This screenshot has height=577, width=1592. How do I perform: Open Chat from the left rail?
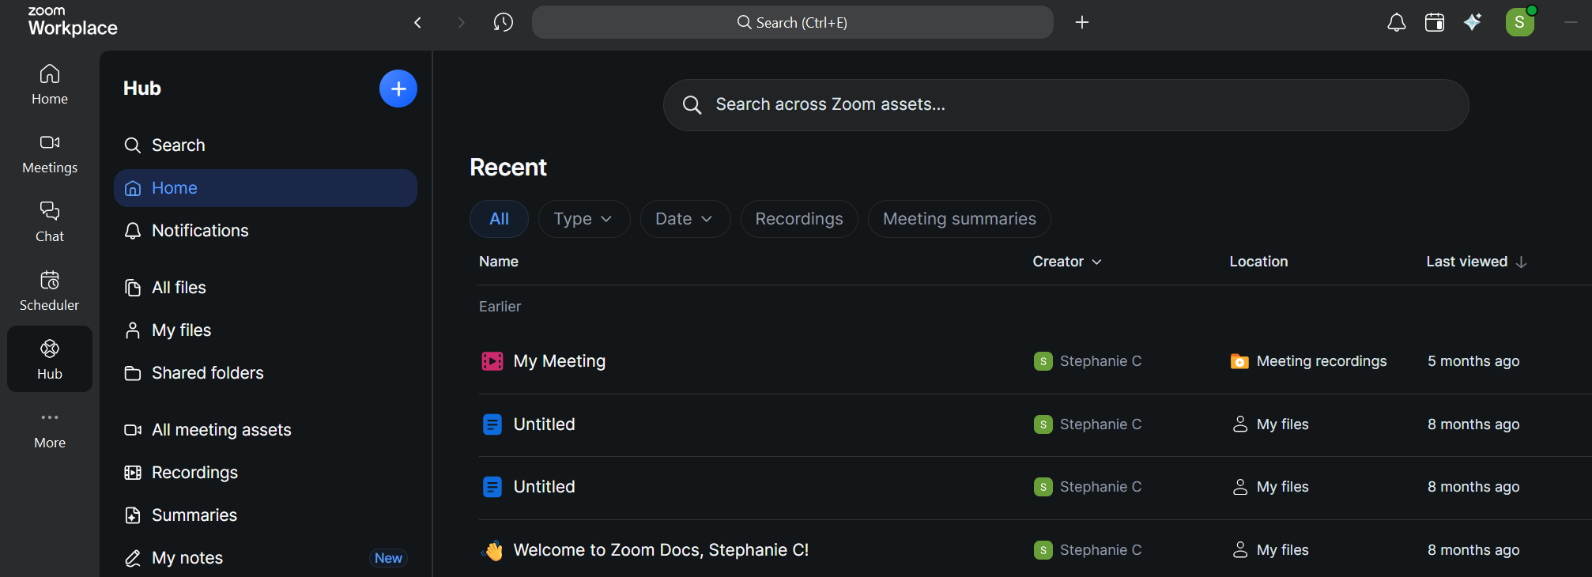[x=50, y=222]
